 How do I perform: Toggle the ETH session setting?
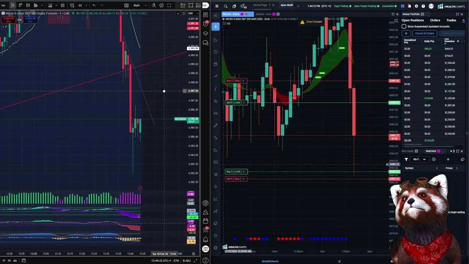(x=176, y=261)
